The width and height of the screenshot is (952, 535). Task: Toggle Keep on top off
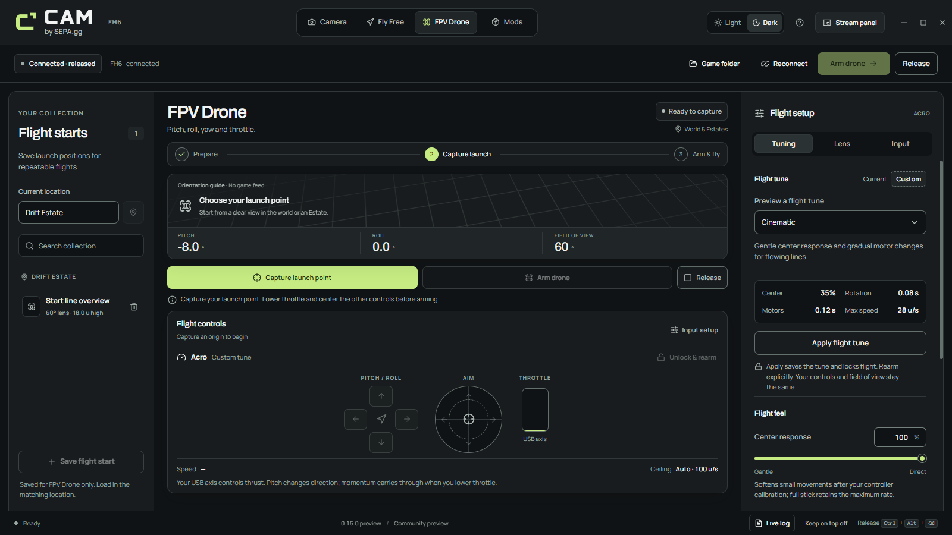(826, 523)
